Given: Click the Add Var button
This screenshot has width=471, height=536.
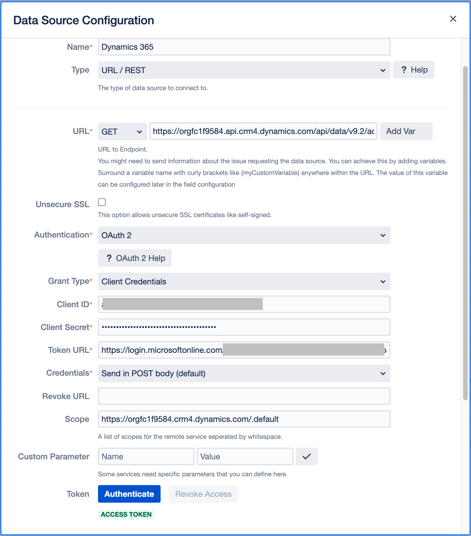Looking at the screenshot, I should coord(406,131).
